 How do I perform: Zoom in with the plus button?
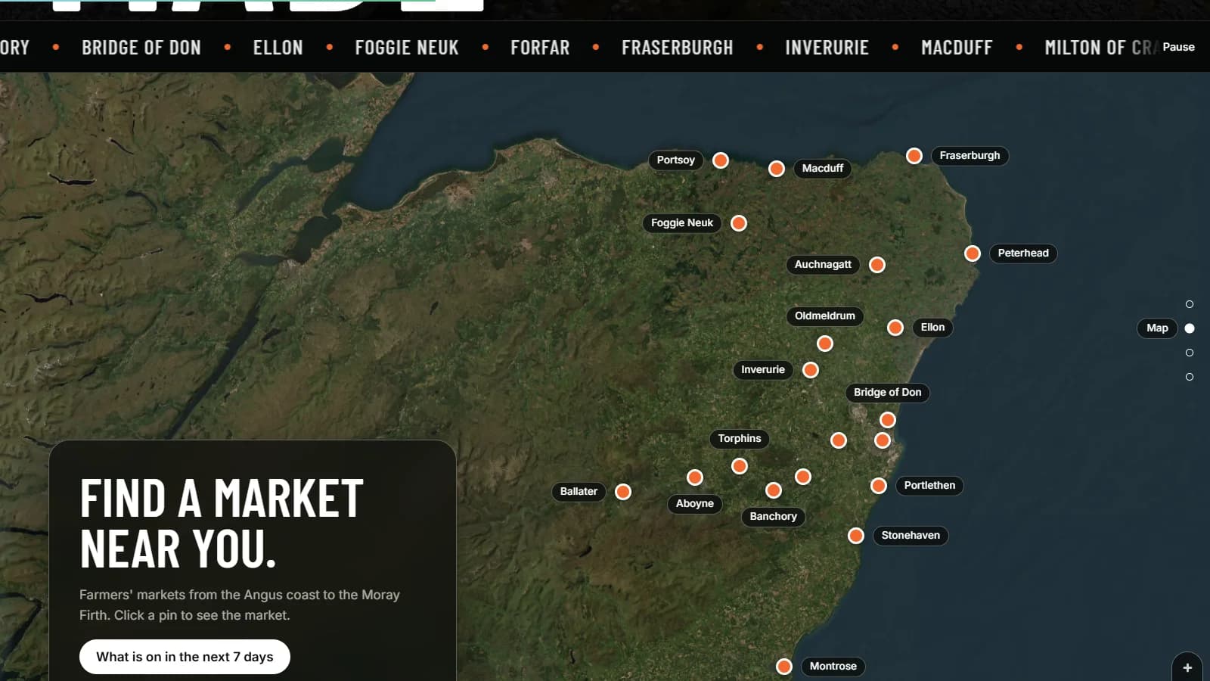1187,667
